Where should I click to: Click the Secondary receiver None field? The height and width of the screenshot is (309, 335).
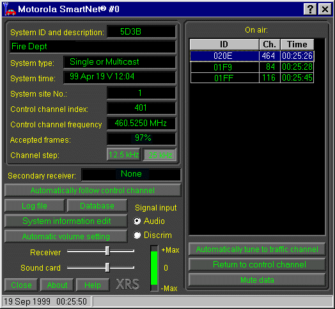coord(131,175)
